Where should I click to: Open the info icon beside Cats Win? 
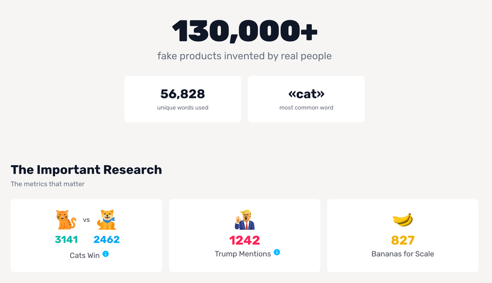pyautogui.click(x=106, y=254)
